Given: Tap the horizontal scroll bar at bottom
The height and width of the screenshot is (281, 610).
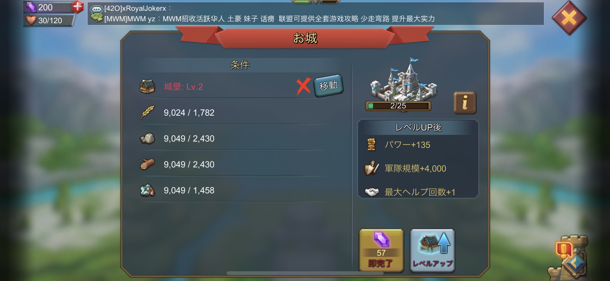Looking at the screenshot, I should coord(305,273).
